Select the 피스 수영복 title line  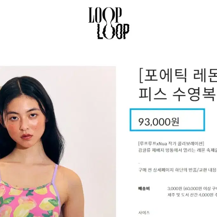pyautogui.click(x=177, y=94)
